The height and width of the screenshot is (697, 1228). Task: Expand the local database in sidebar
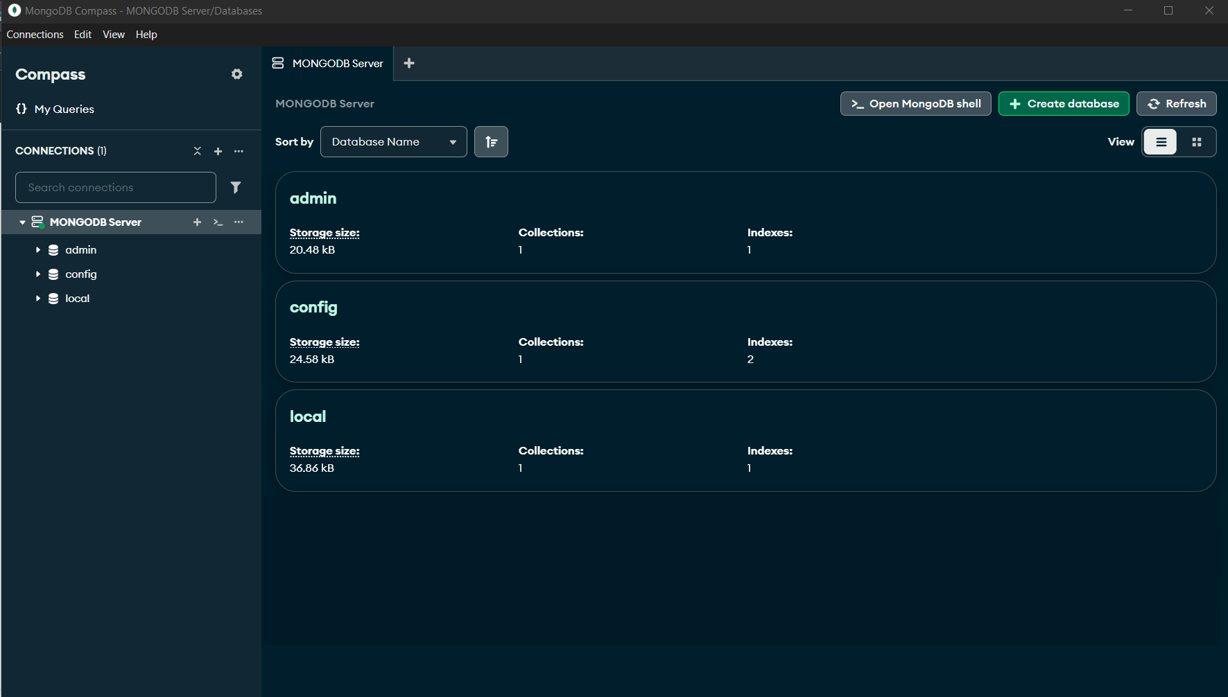37,299
